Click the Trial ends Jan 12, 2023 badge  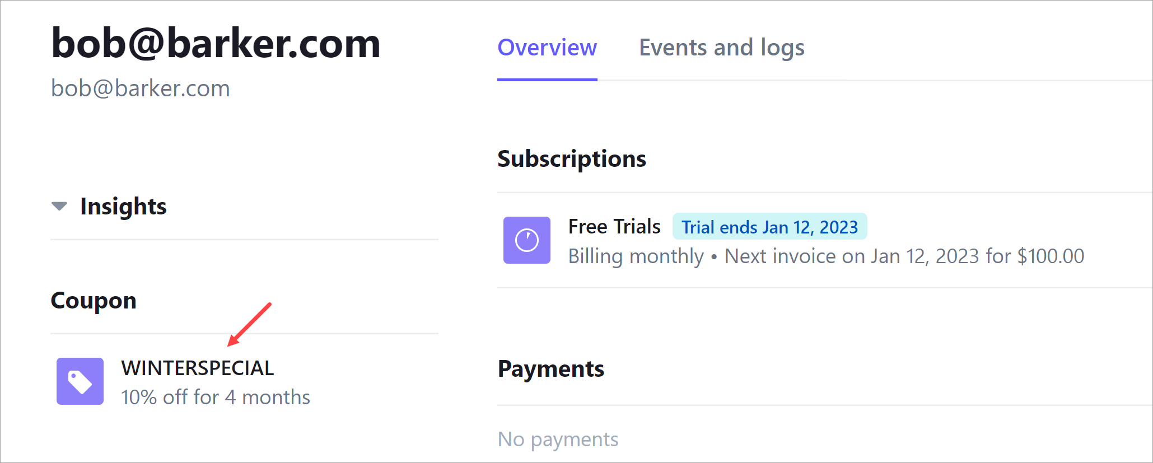point(769,227)
